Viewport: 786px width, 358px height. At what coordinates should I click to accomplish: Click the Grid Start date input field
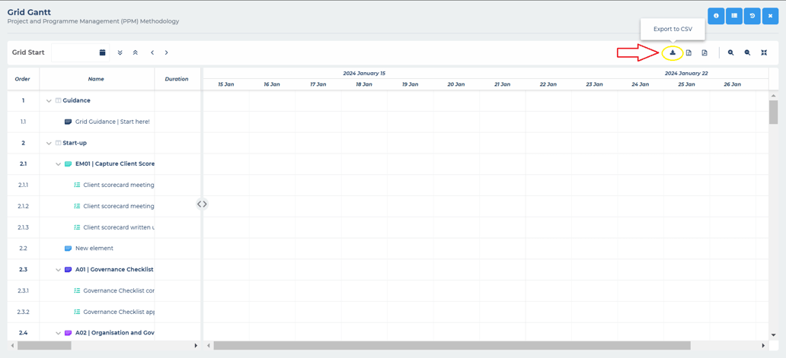click(75, 52)
